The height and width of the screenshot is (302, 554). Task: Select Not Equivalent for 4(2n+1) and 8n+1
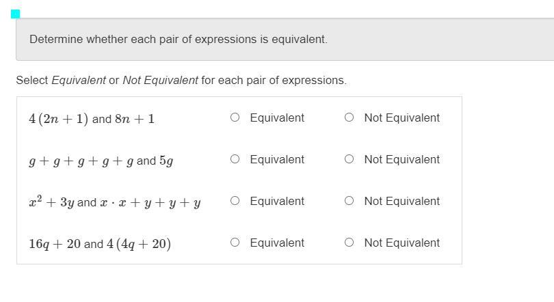349,118
